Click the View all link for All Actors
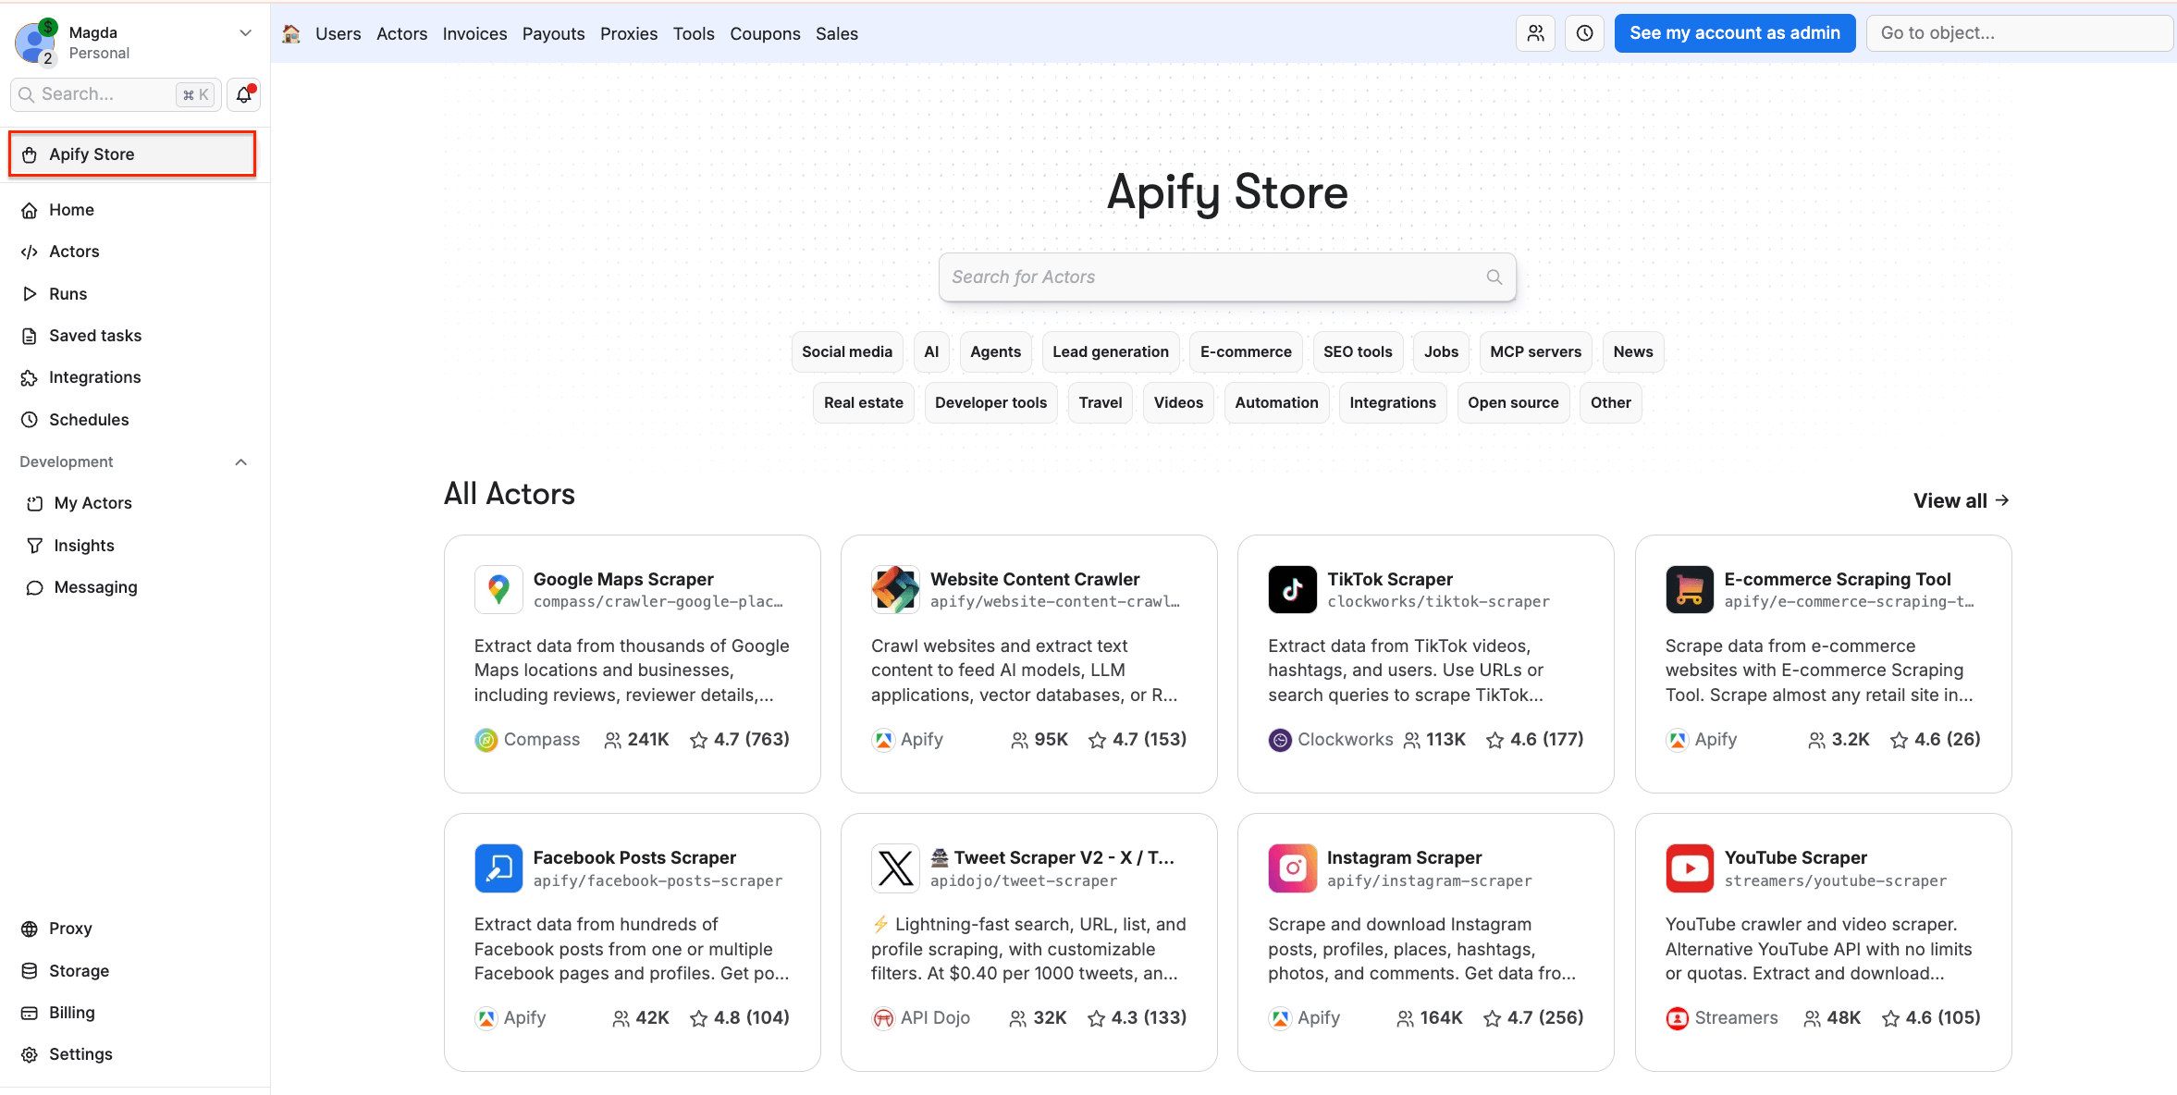Screen dimensions: 2177x1095 pyautogui.click(x=1961, y=500)
